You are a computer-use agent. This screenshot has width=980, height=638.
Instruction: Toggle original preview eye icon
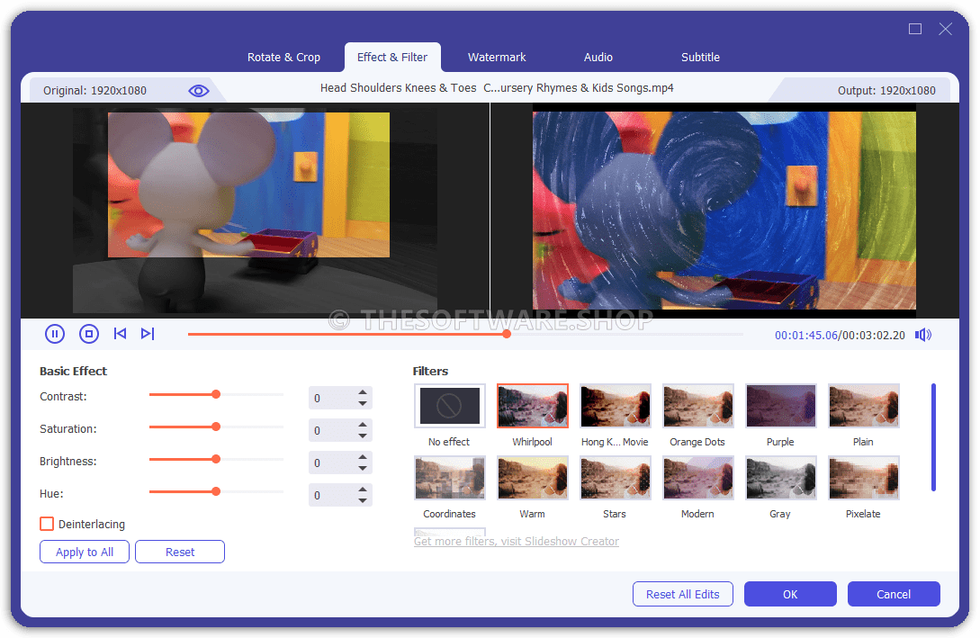(199, 91)
